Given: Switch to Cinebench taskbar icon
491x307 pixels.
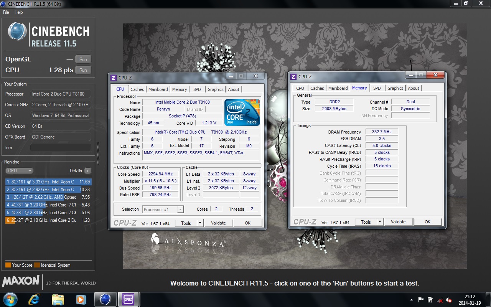Looking at the screenshot, I should (105, 299).
